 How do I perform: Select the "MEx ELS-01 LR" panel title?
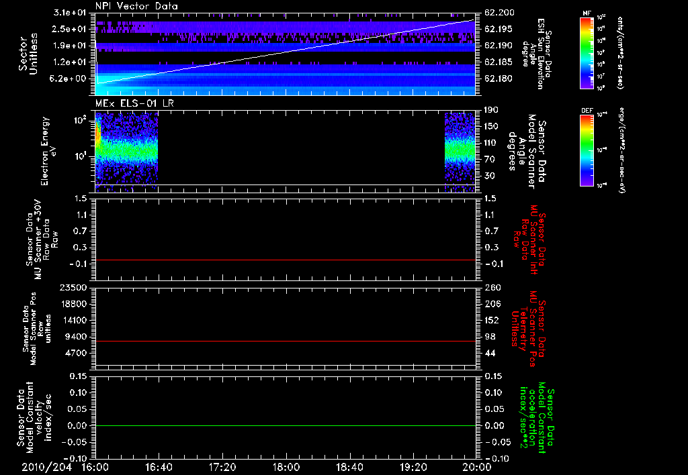pos(134,103)
